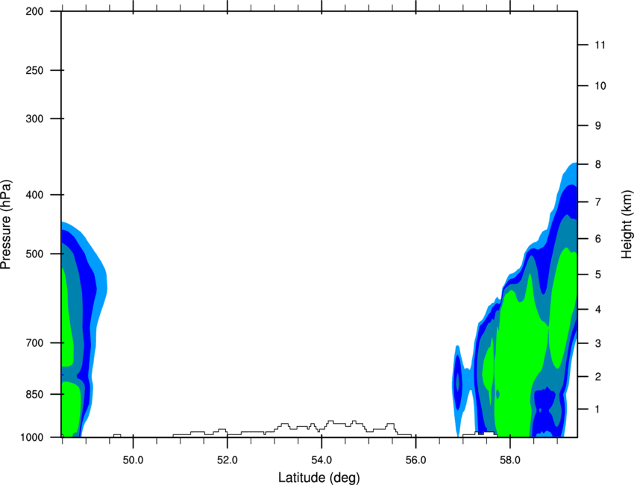Click the 'Latitude (deg)' axis title

[x=319, y=478]
